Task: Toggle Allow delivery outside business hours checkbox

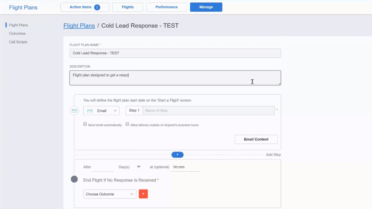Action: (x=127, y=124)
